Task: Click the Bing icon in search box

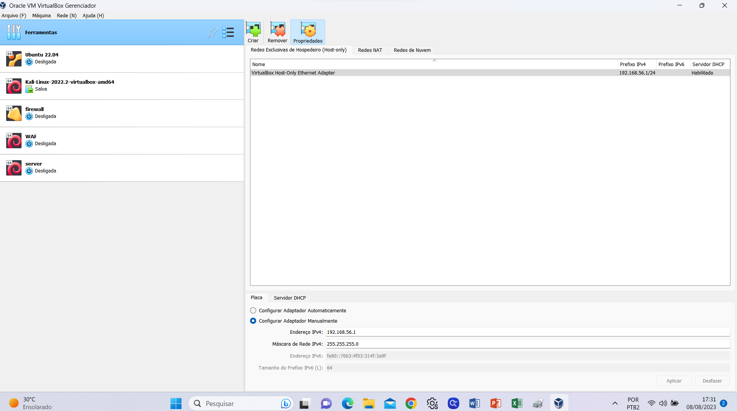Action: (x=285, y=403)
